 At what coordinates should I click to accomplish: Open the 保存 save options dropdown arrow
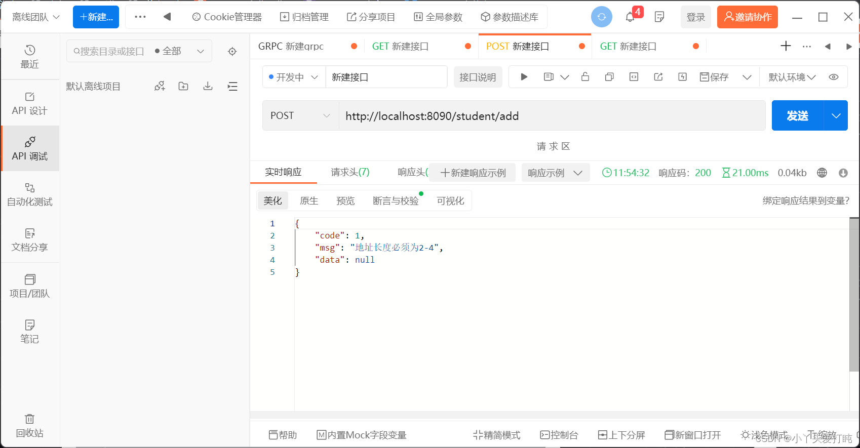(x=747, y=77)
